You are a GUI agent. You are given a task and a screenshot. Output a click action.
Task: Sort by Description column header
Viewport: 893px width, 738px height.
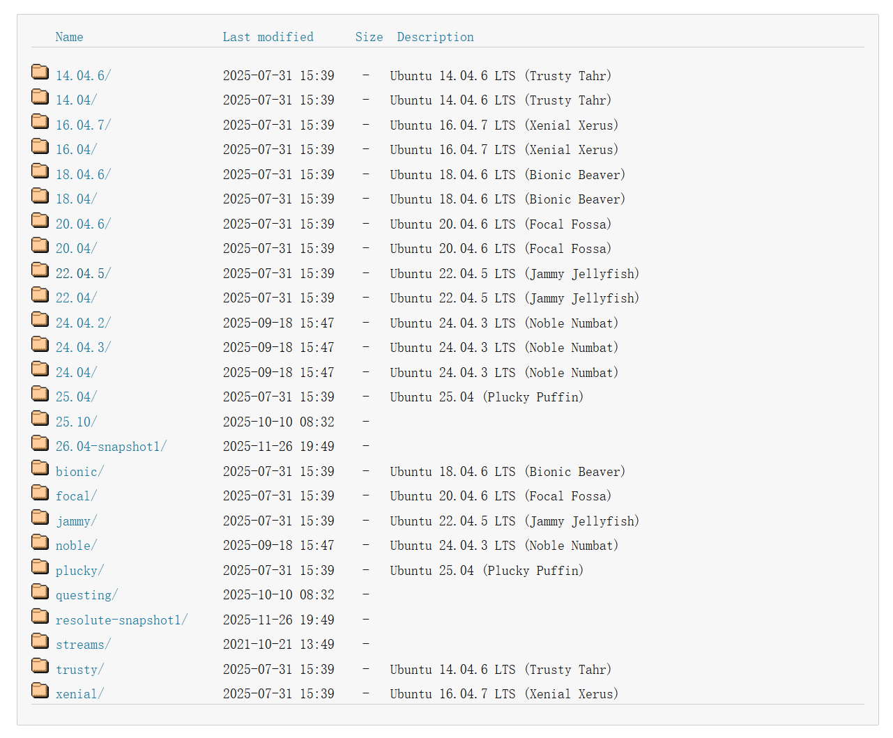[x=435, y=37]
